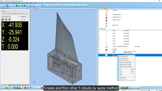Choose Offline Run from Selected
162x91 pixels.
125,65
